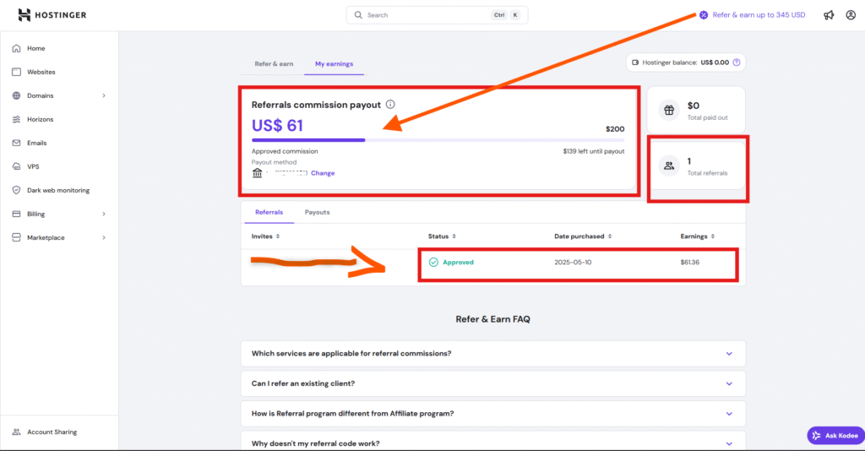Image resolution: width=865 pixels, height=451 pixels.
Task: Switch to the Refer & earn tab
Action: (274, 64)
